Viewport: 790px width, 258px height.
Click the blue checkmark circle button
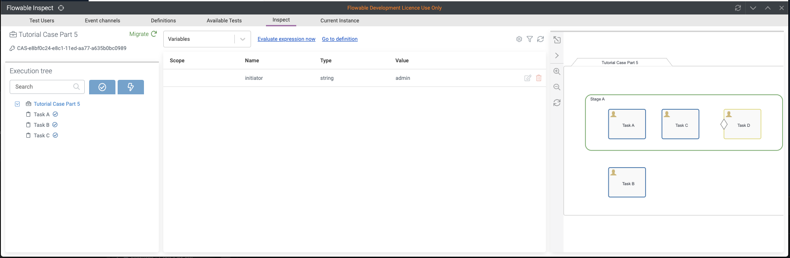tap(102, 87)
